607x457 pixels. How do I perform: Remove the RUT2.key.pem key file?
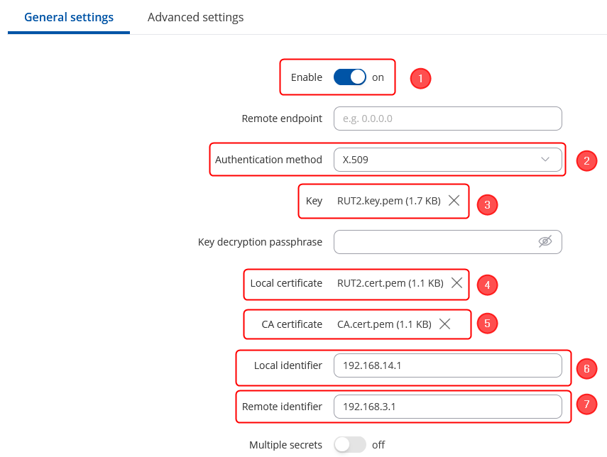click(454, 201)
